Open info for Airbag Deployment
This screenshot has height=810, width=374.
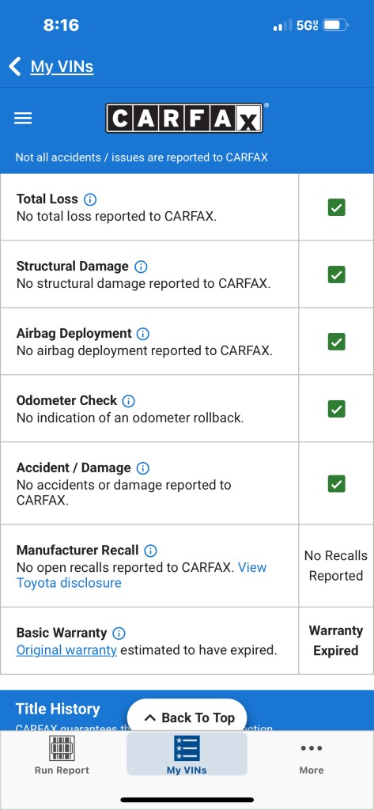(143, 334)
